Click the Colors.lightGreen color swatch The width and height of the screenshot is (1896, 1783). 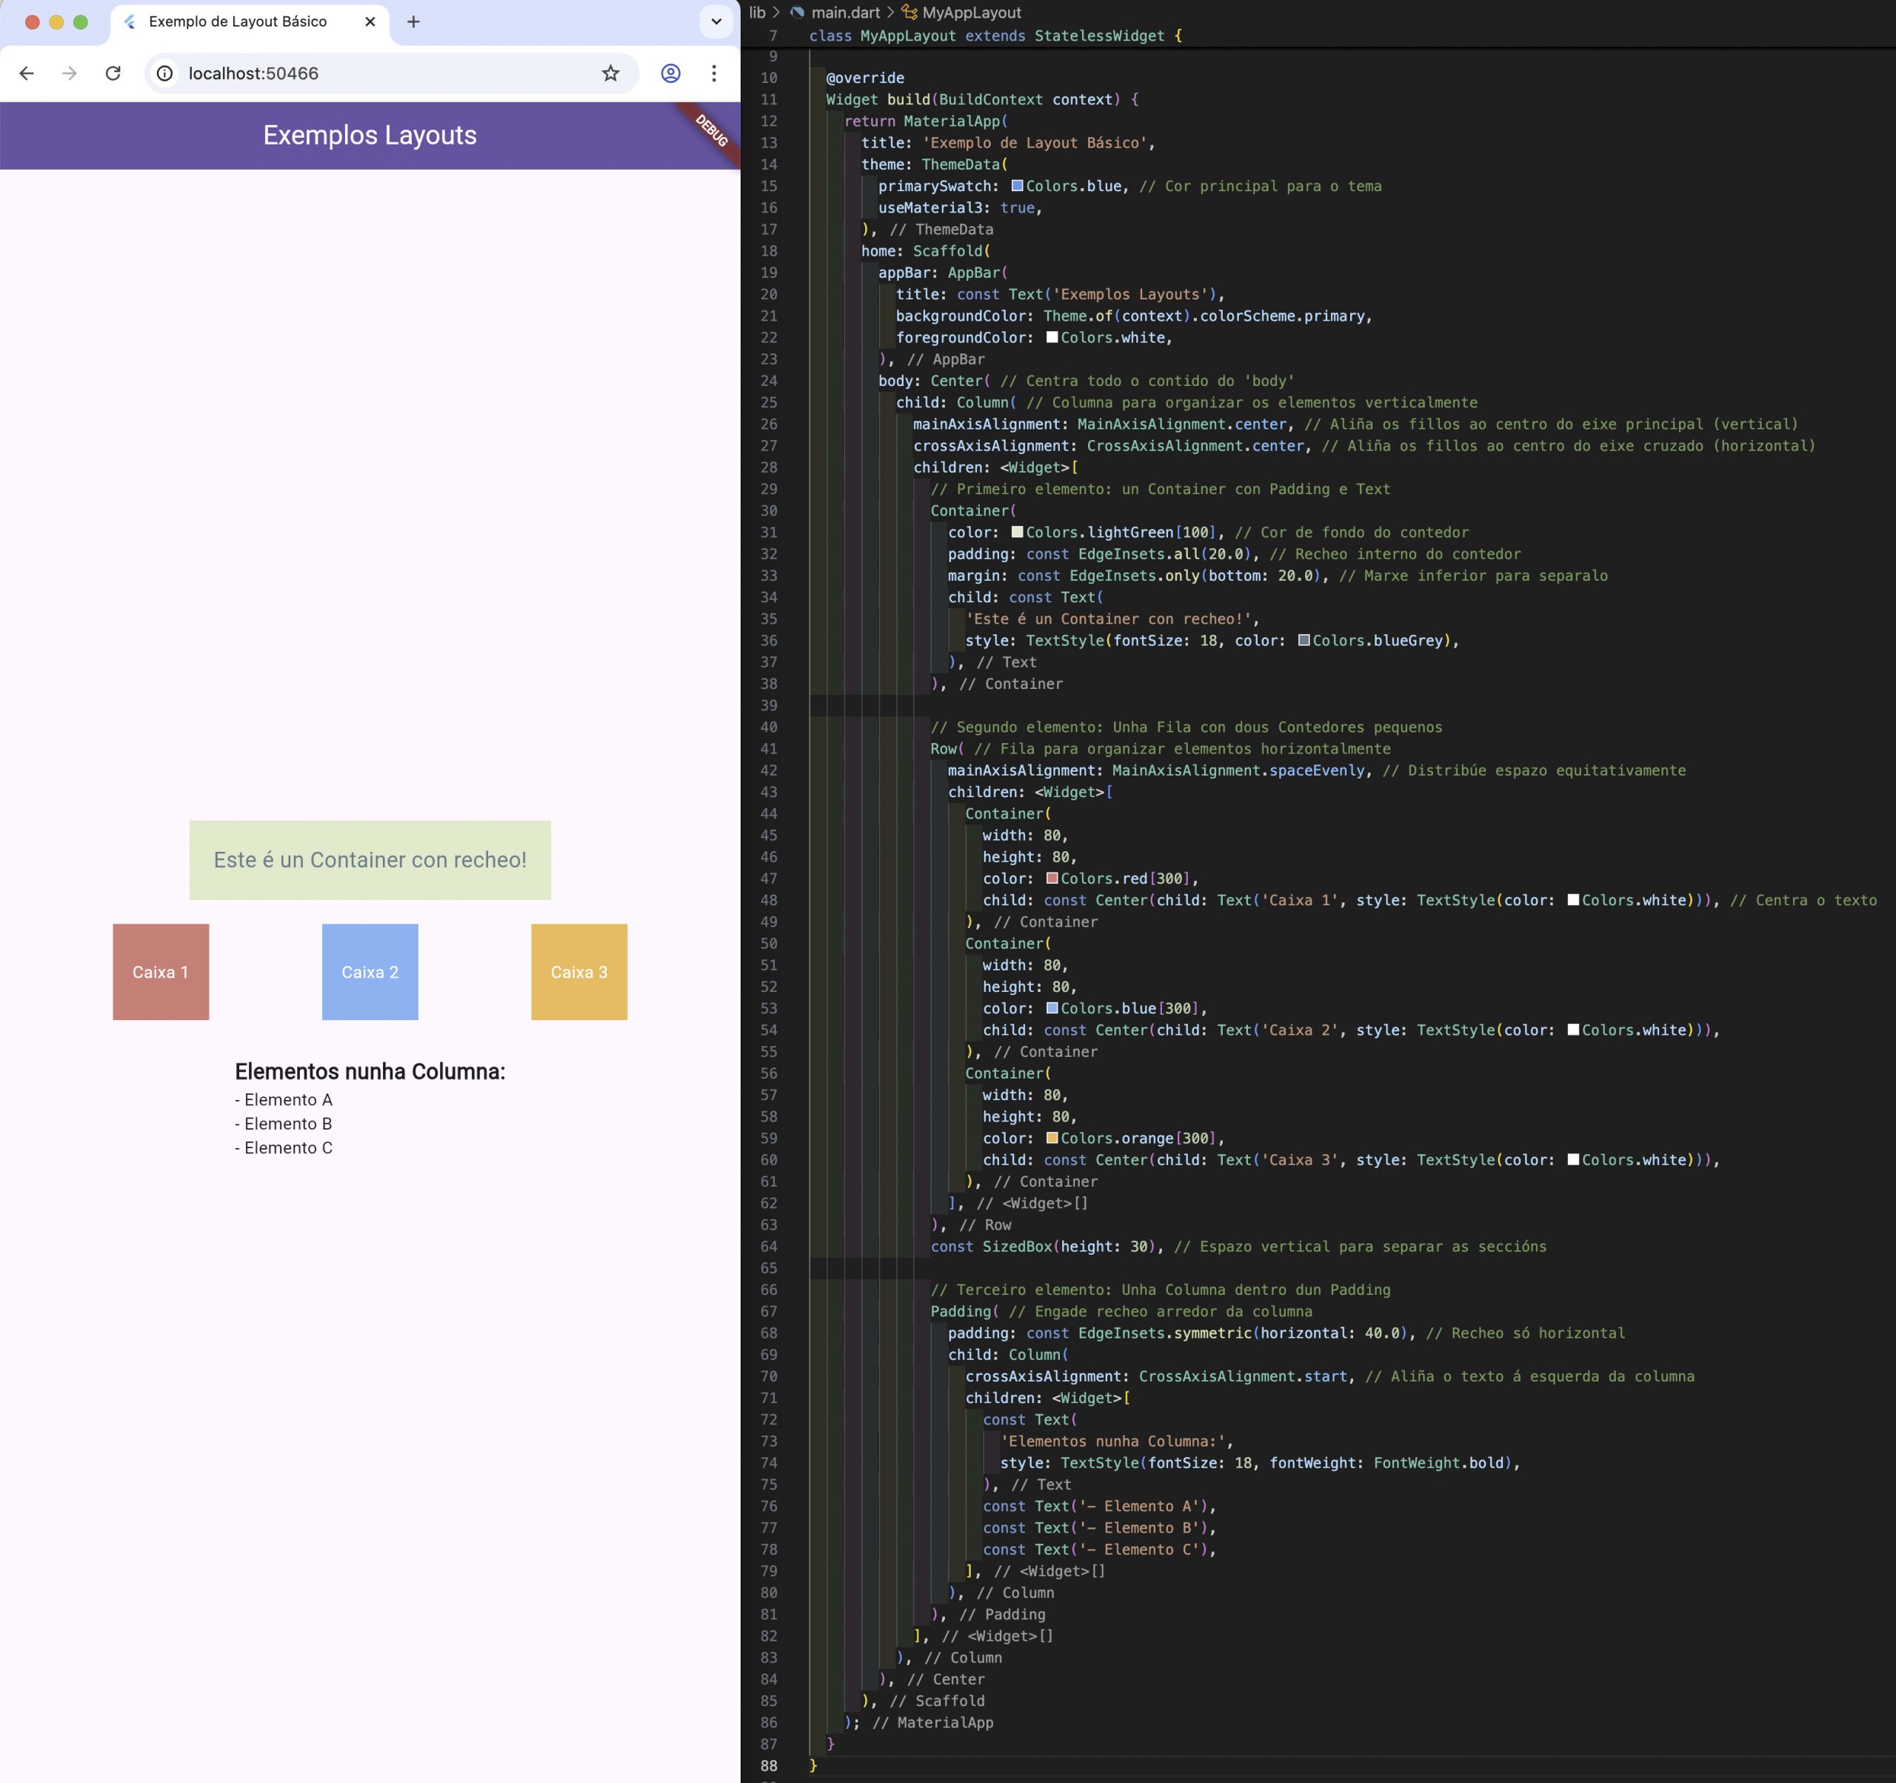[1017, 533]
